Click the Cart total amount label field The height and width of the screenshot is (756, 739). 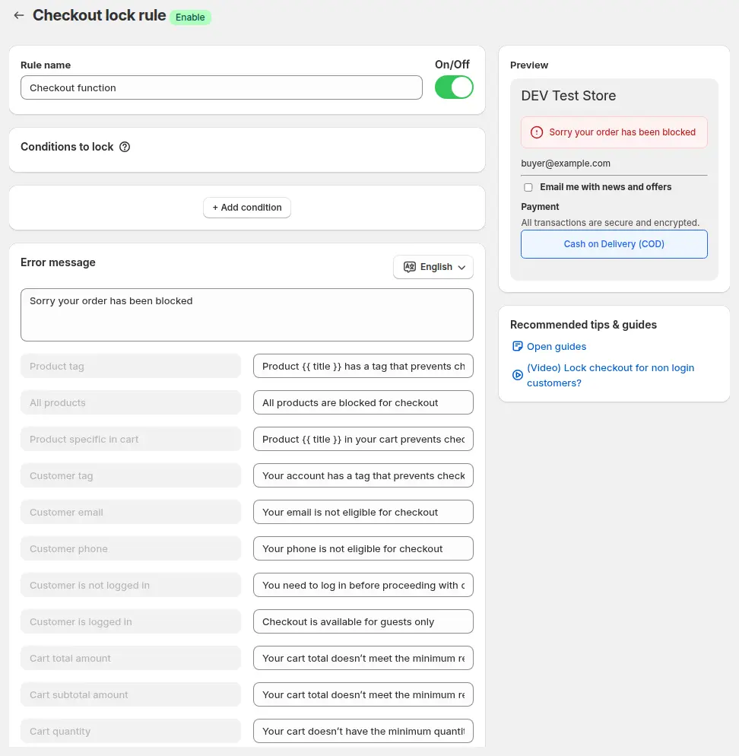point(131,658)
